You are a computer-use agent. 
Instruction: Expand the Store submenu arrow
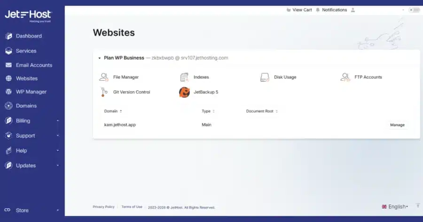58,210
